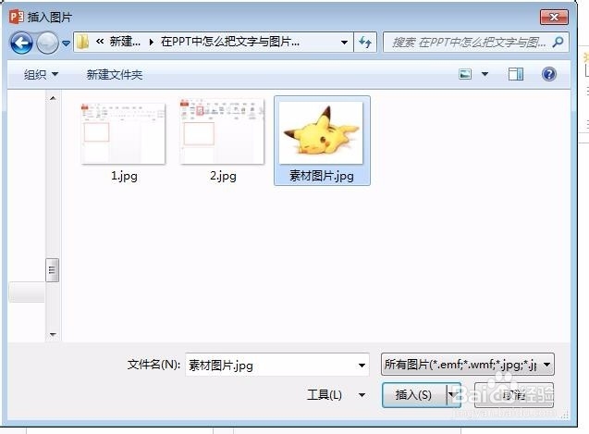The height and width of the screenshot is (434, 589).
Task: Change view with the view mode icon
Action: click(x=465, y=74)
